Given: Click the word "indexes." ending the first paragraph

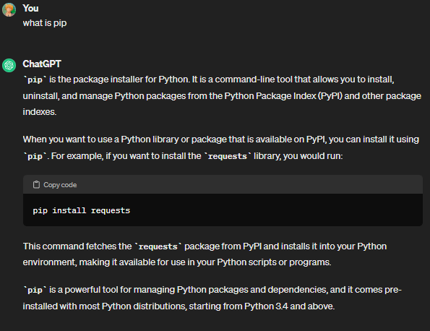Looking at the screenshot, I should click(x=40, y=112).
